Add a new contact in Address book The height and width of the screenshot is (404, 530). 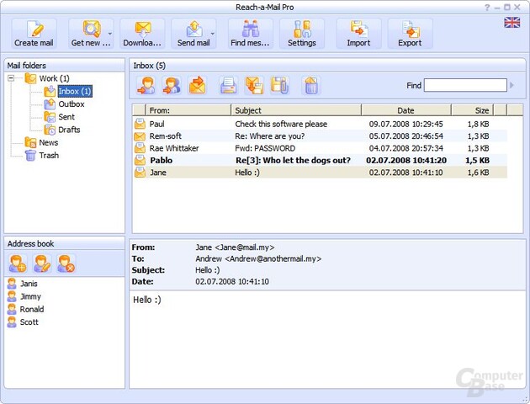(17, 263)
